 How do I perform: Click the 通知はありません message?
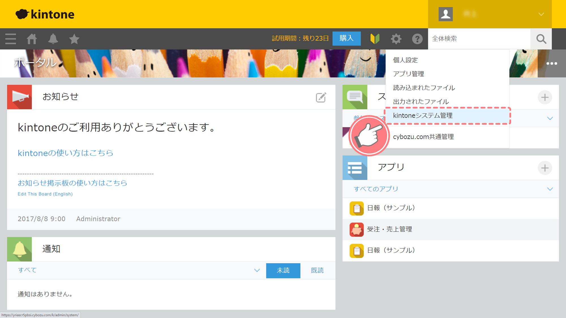tap(45, 294)
